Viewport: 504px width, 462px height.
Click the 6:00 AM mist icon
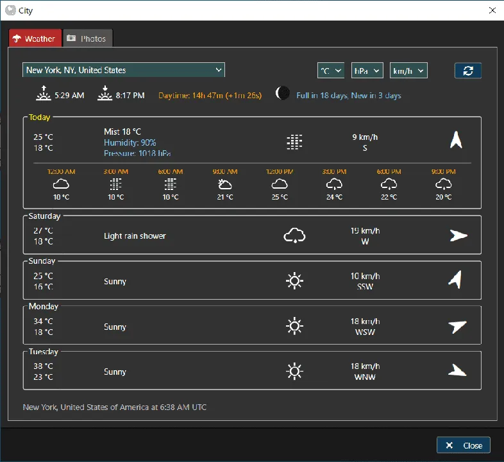pos(171,184)
